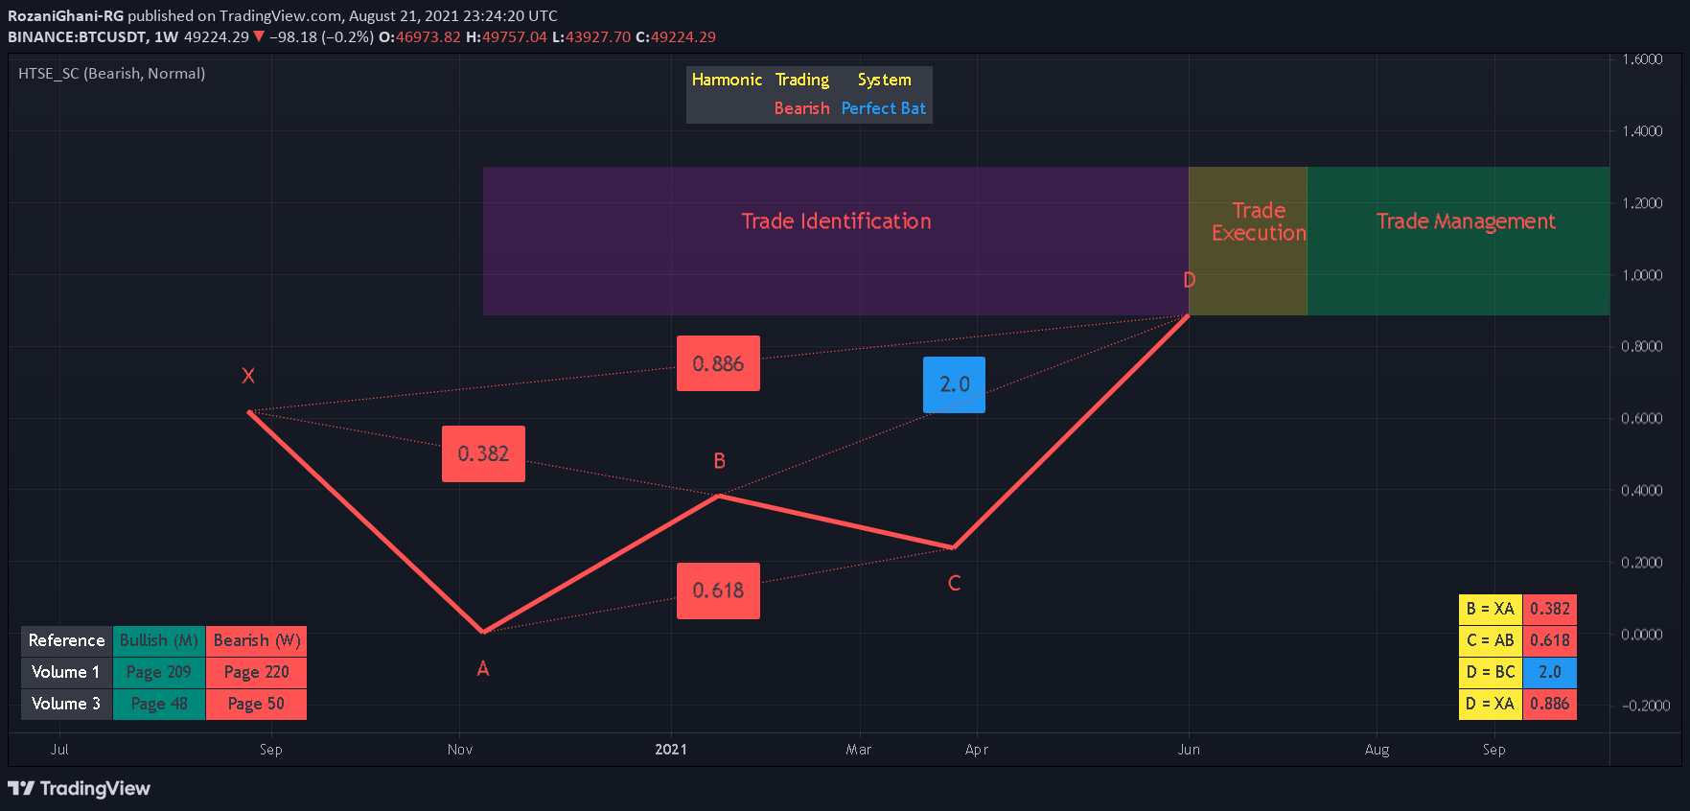Click the −0.2000 price axis value
The width and height of the screenshot is (1690, 811).
1646,706
